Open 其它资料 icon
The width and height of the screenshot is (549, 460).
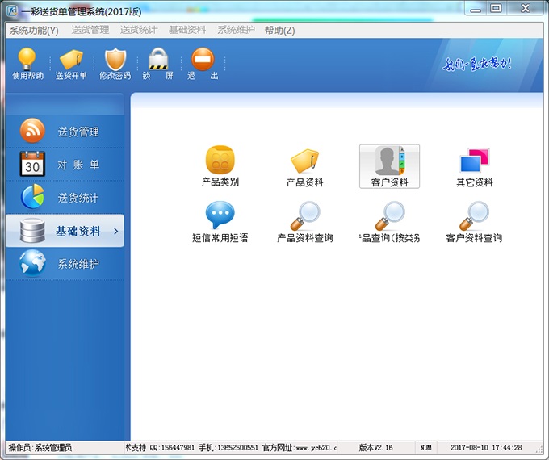pyautogui.click(x=475, y=166)
